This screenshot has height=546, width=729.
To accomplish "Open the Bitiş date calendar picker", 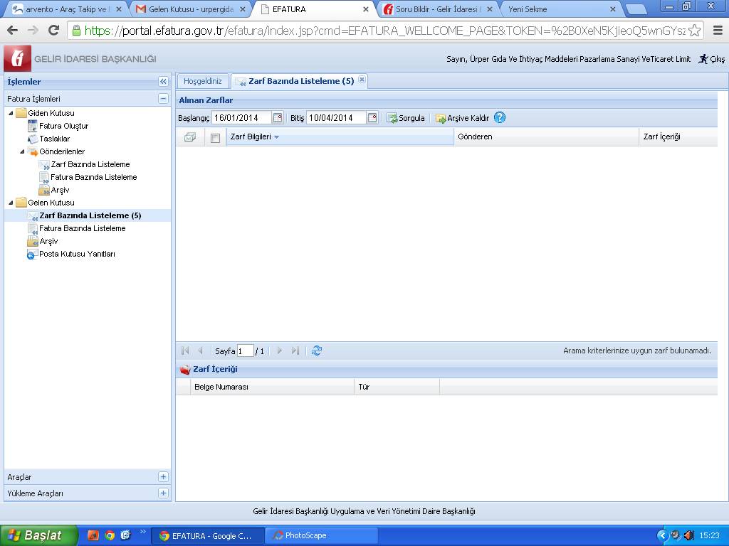I will pos(372,118).
